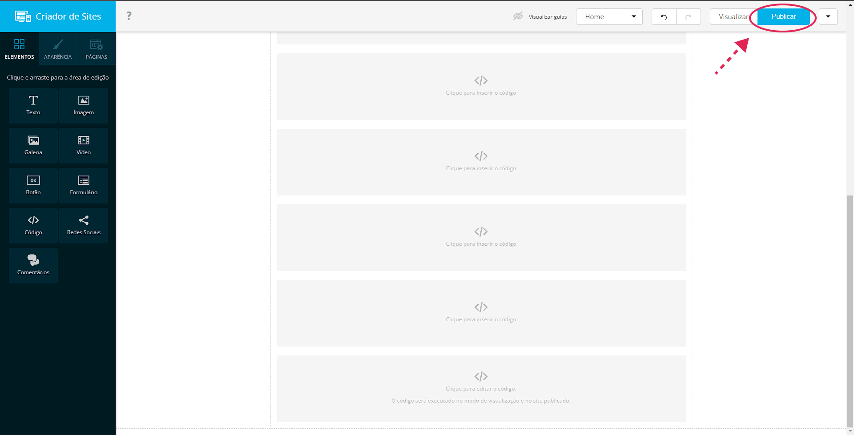Click the Visualizar button
The height and width of the screenshot is (435, 854).
click(733, 17)
